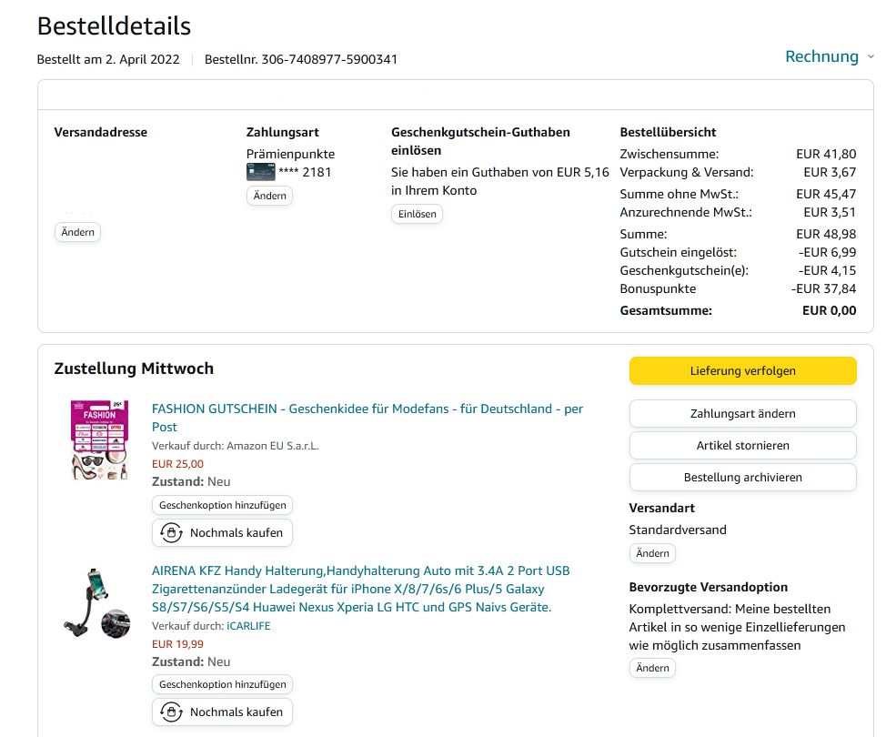Click the credit card icon ending 2181
The width and height of the screenshot is (896, 737).
pos(260,172)
